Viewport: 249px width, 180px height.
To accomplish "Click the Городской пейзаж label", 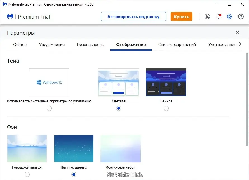I will 27,167.
